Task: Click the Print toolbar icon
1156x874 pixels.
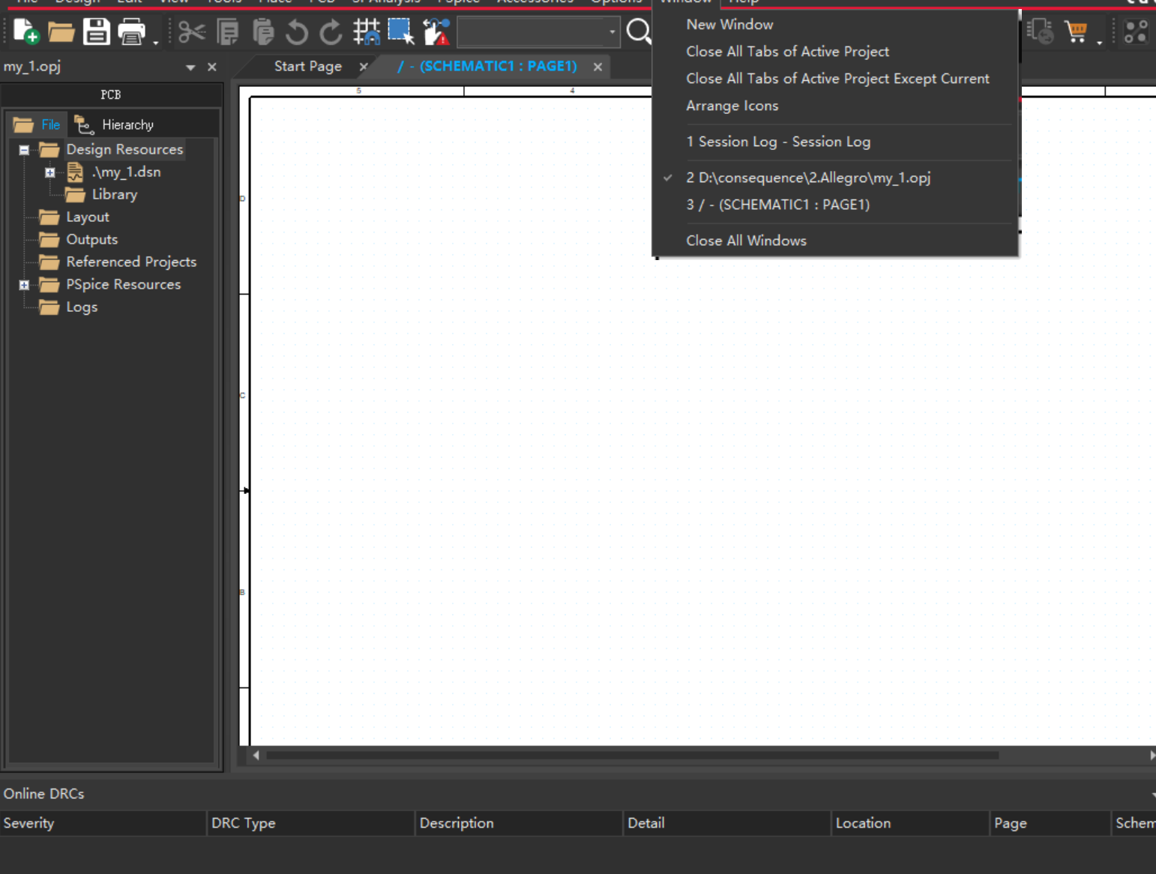Action: (132, 31)
